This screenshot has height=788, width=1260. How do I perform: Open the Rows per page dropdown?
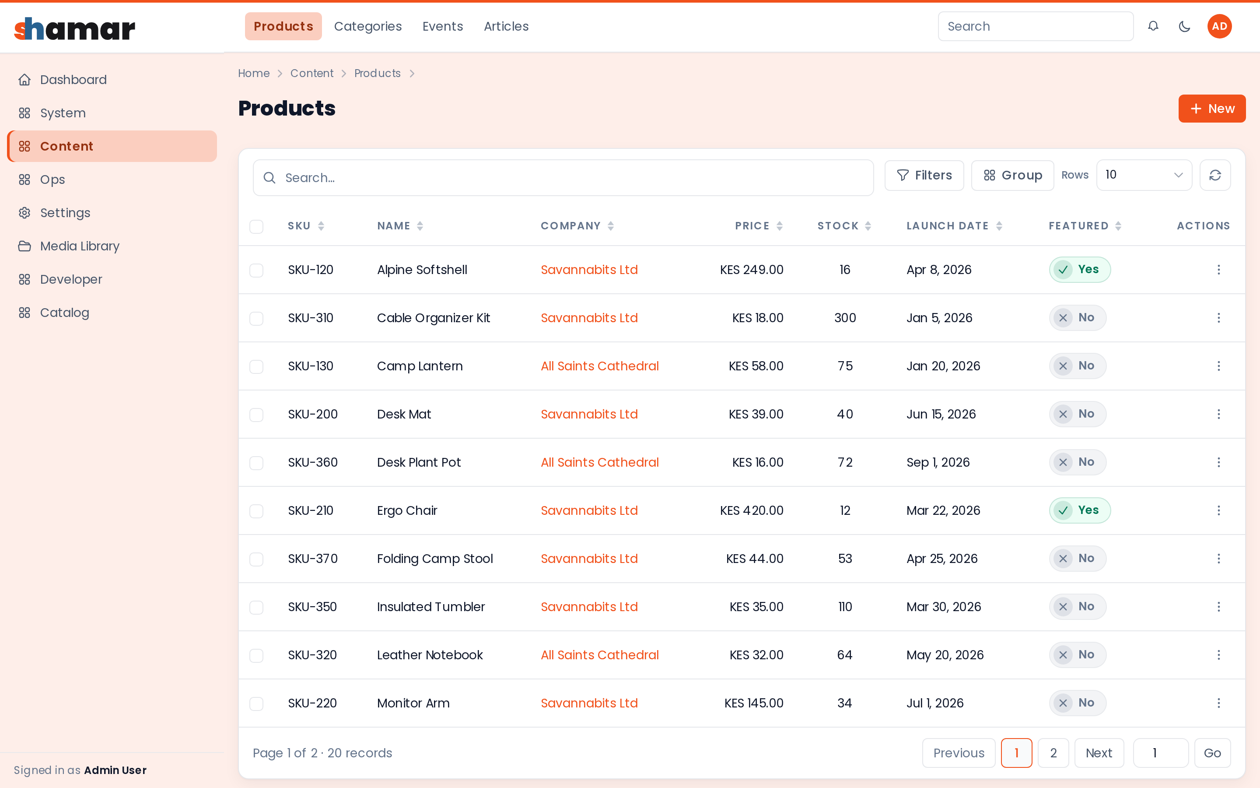[1144, 175]
